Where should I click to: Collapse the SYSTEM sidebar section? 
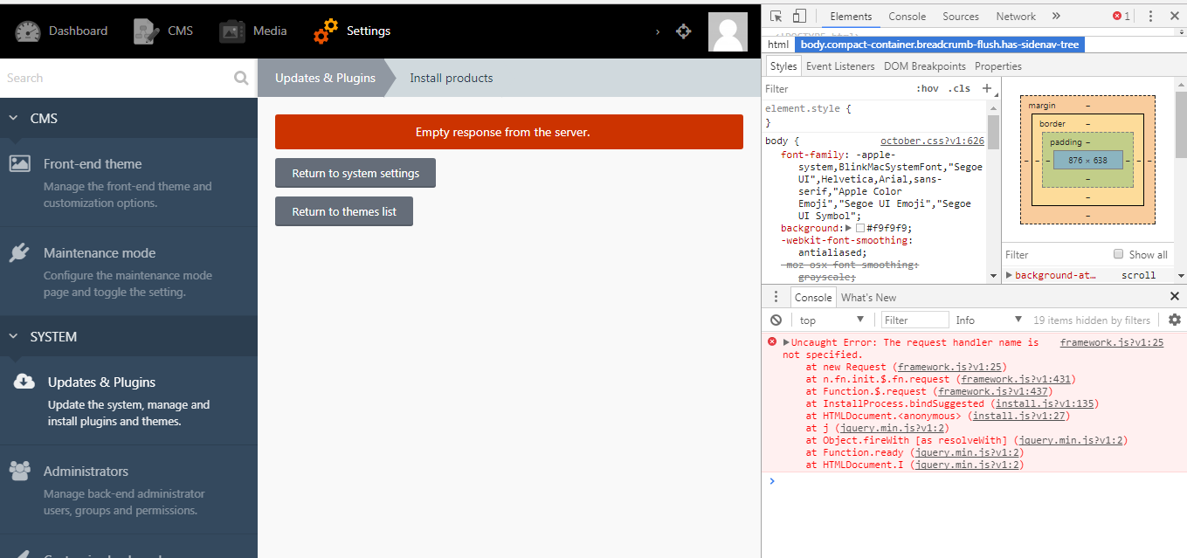tap(13, 336)
